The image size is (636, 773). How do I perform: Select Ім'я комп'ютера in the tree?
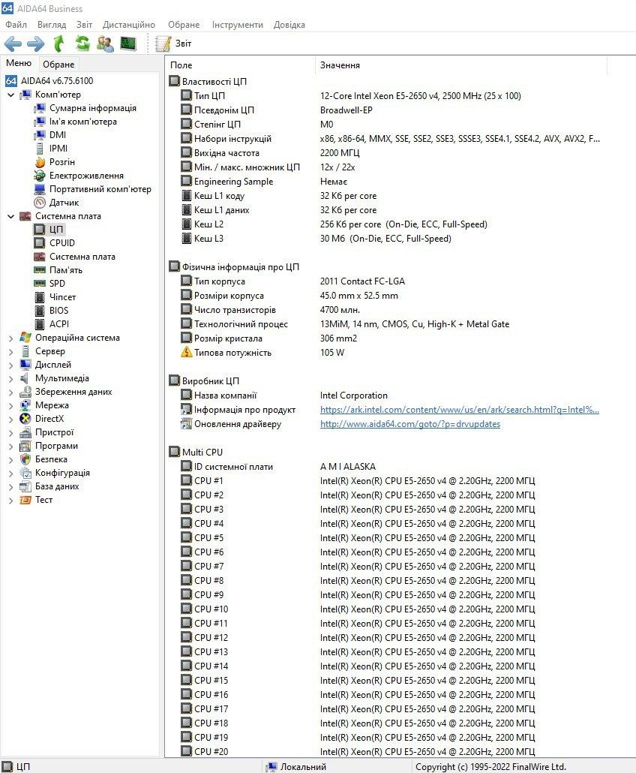click(x=82, y=122)
